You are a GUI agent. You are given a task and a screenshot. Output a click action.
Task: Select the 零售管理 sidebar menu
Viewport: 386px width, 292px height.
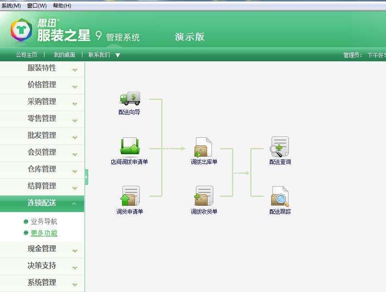(x=42, y=119)
